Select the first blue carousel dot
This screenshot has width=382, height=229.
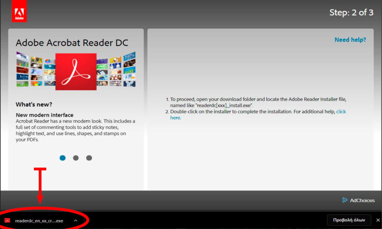(62, 158)
